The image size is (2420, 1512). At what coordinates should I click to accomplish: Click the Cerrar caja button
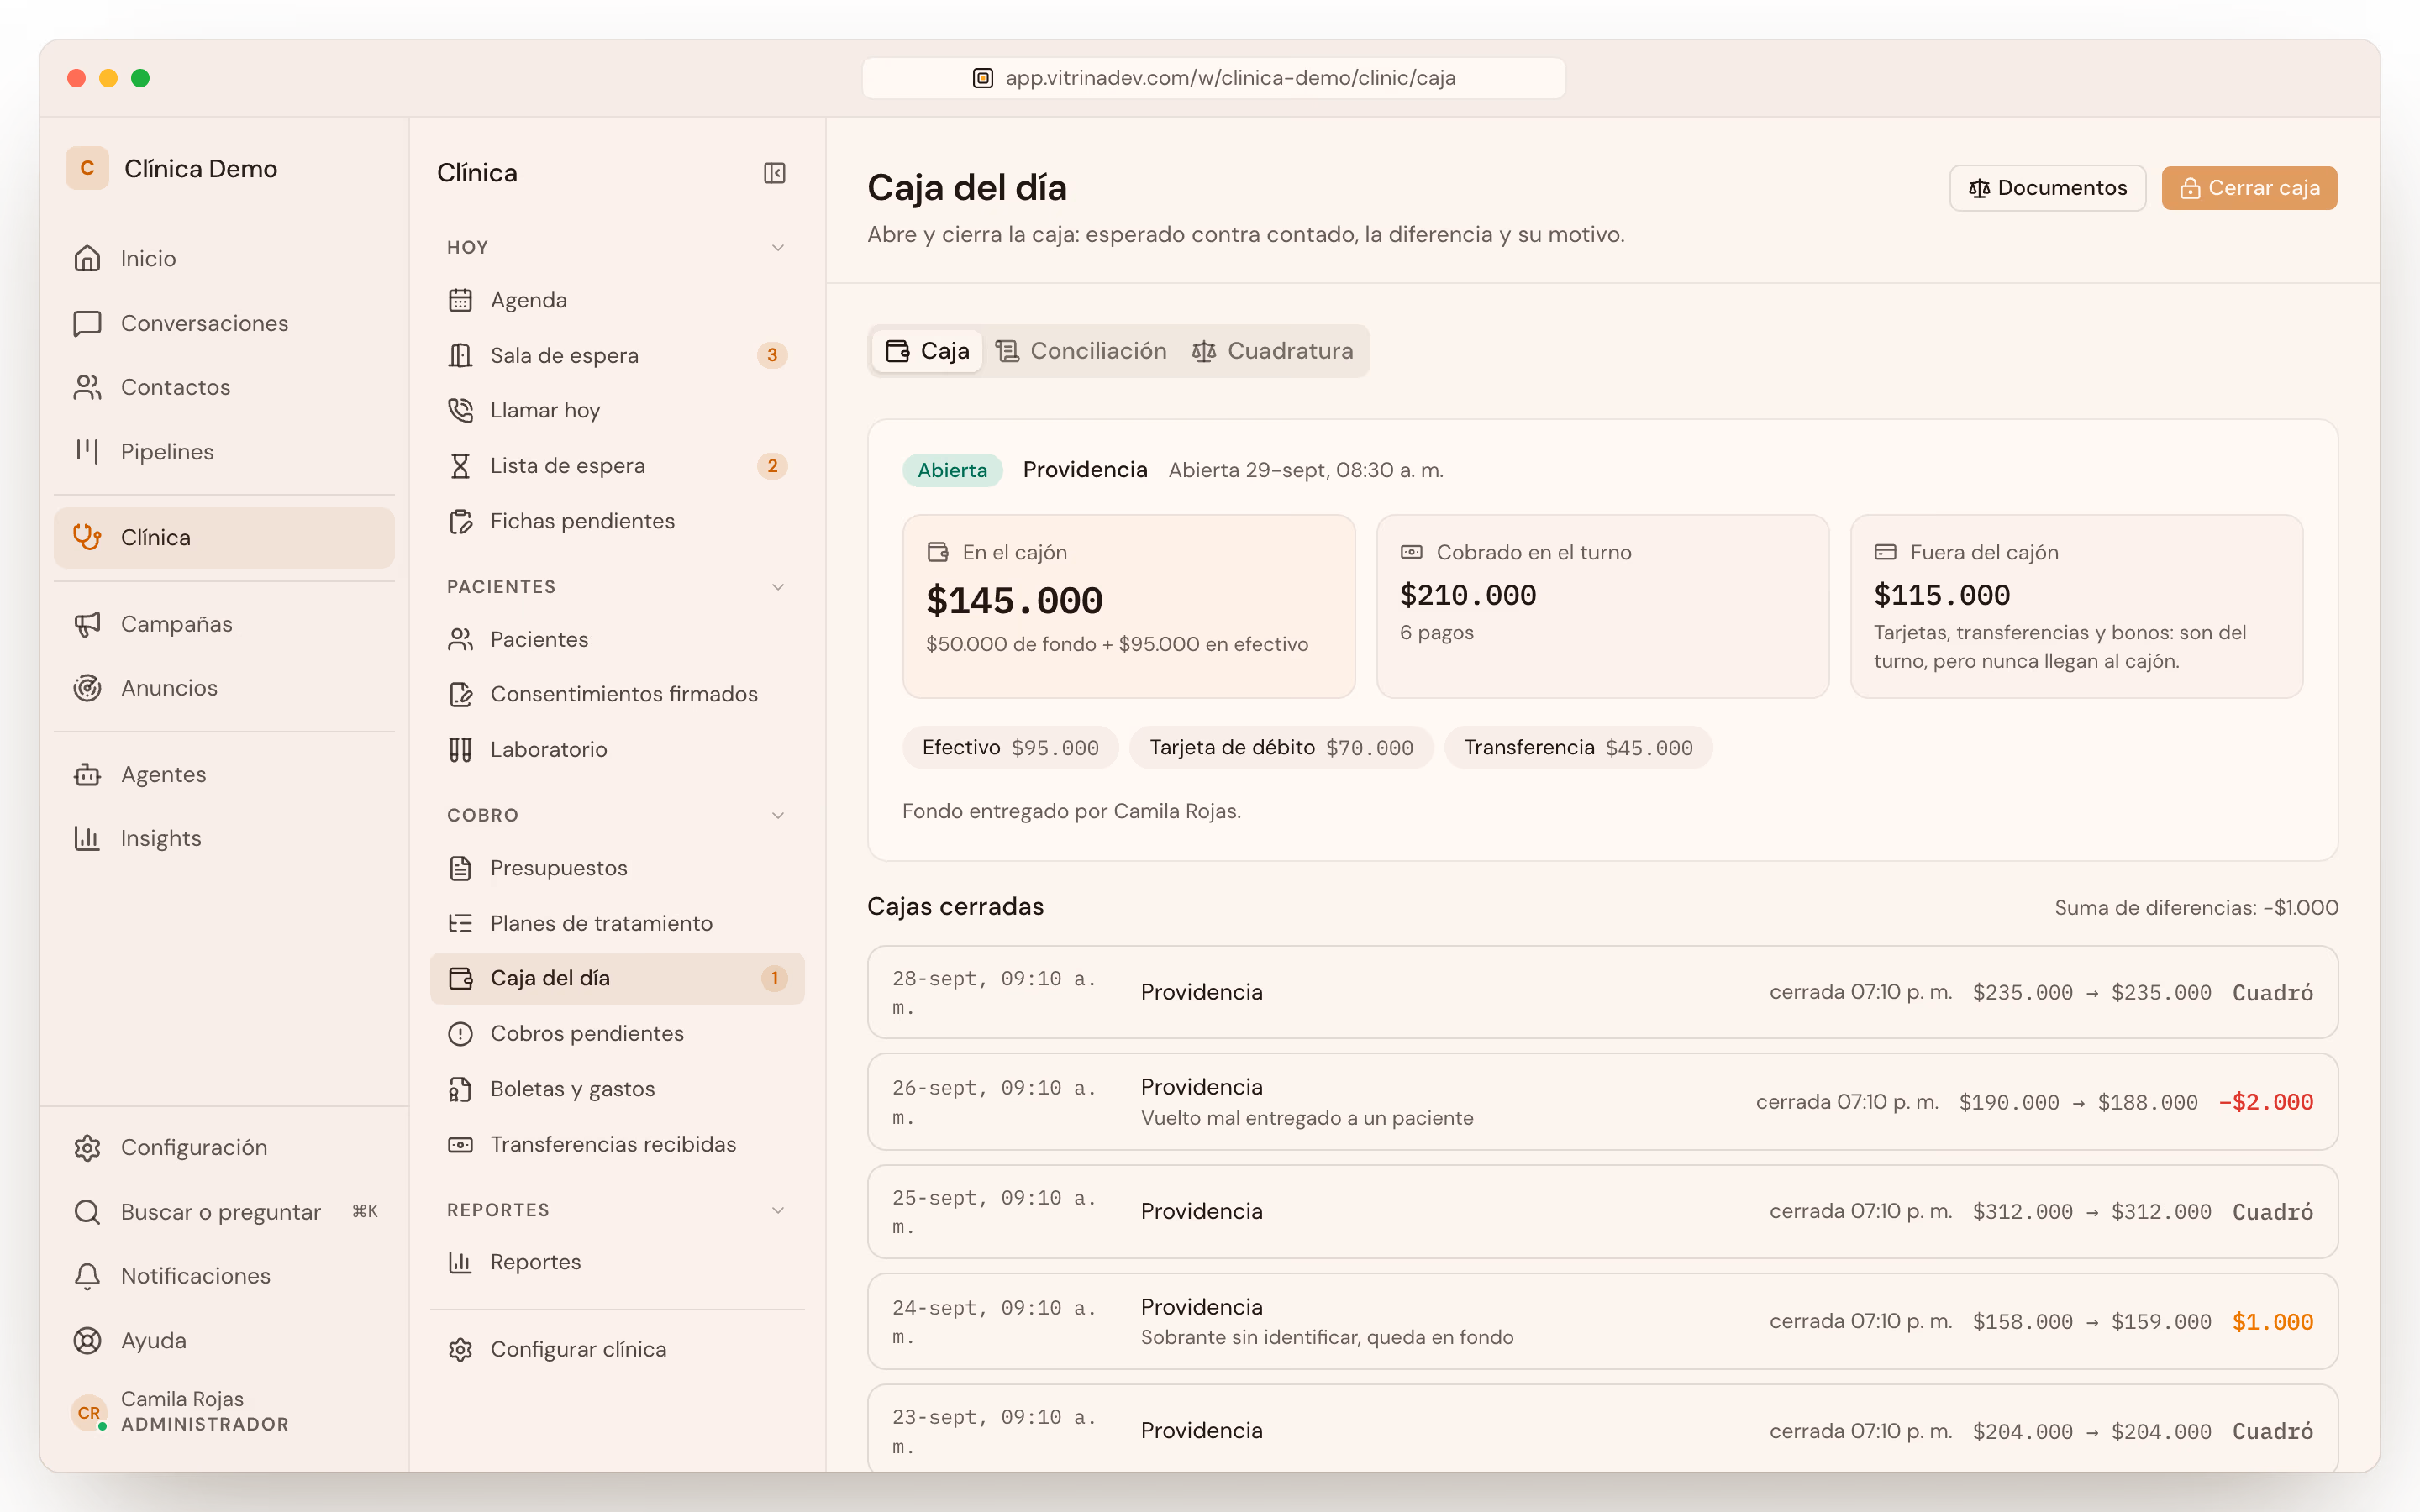click(x=2249, y=188)
